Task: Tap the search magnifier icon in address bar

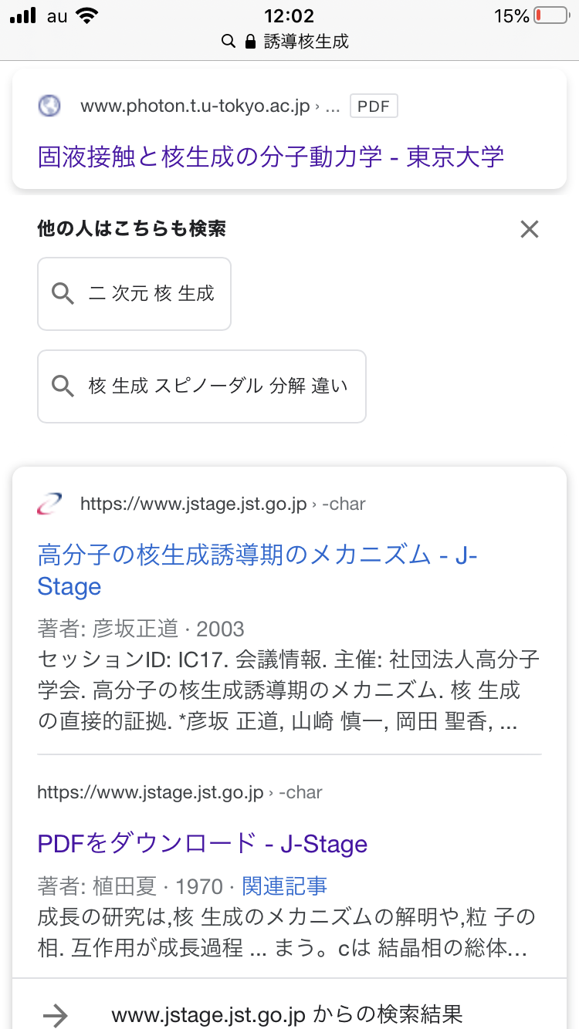Action: pos(228,42)
